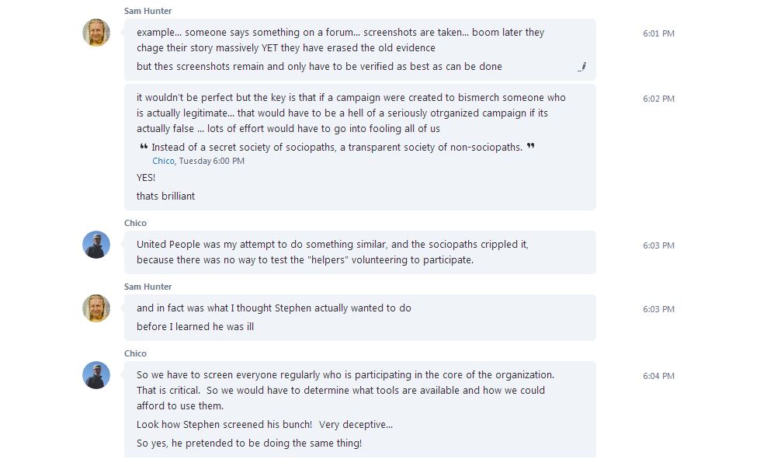Click the 6:02 PM timestamp
The height and width of the screenshot is (473, 760).
[x=658, y=99]
